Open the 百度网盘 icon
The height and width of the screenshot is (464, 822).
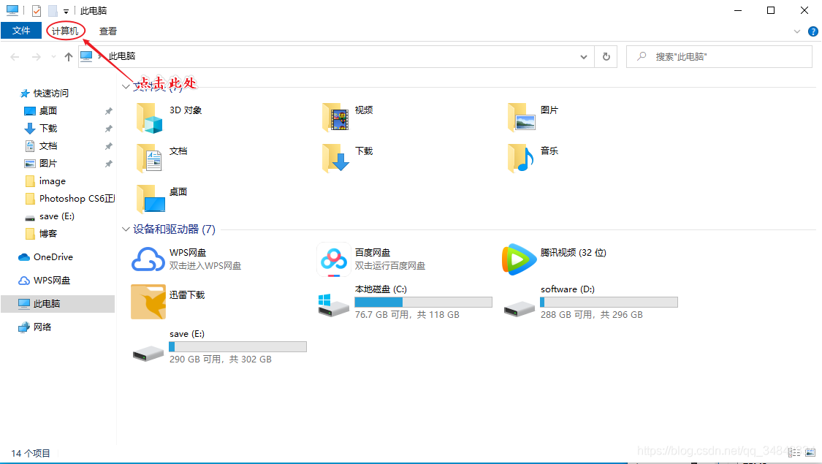click(x=334, y=259)
